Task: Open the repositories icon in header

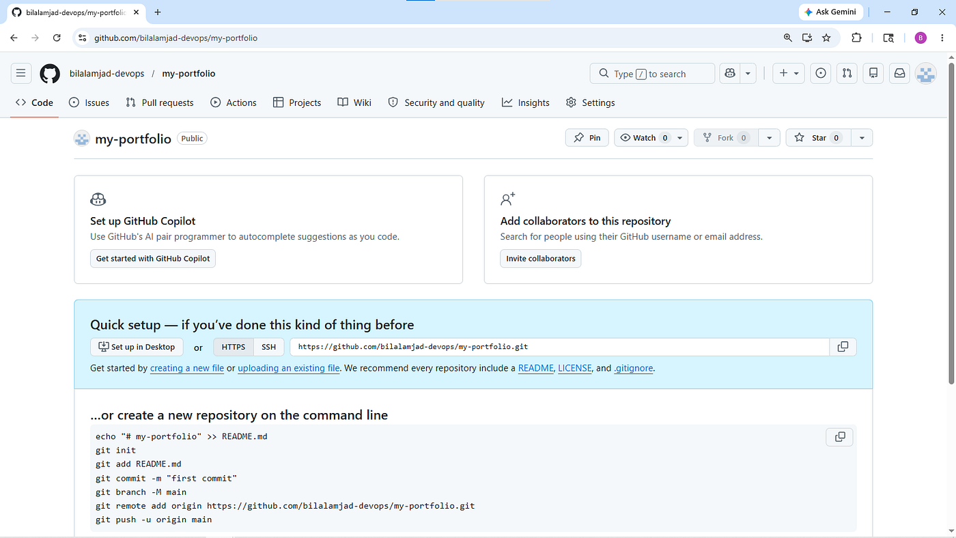Action: pos(873,73)
